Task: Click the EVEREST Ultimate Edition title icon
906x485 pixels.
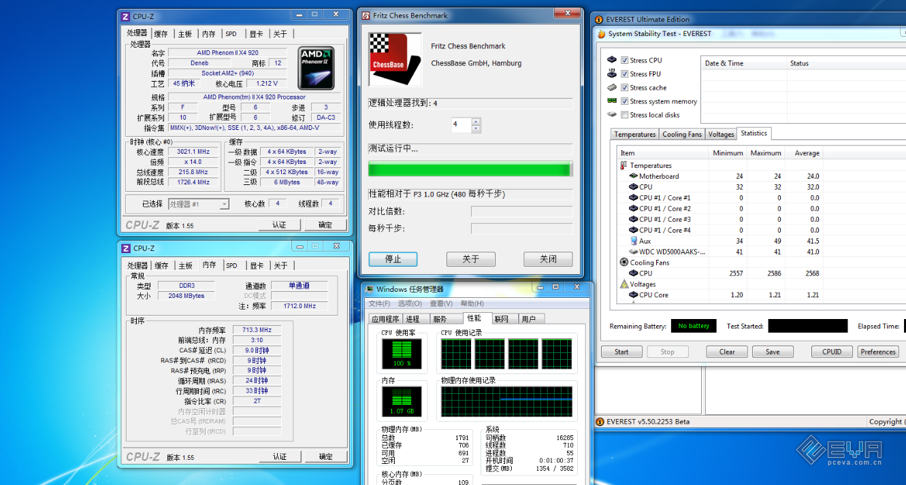Action: tap(598, 19)
